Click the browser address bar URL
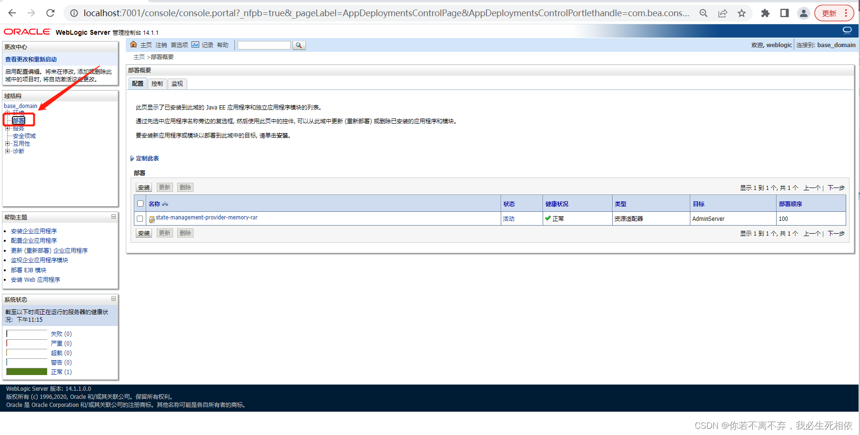 tap(386, 13)
